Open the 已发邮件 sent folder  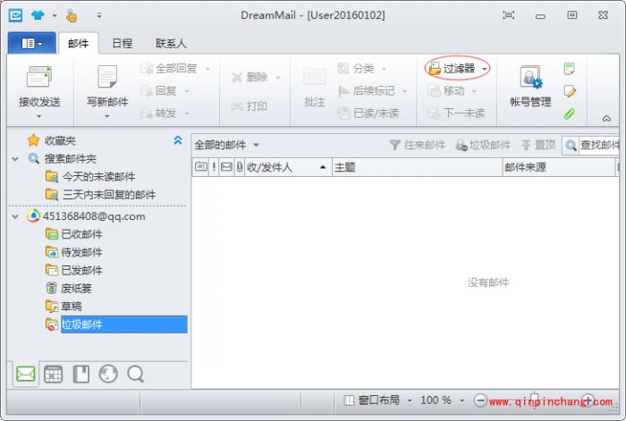click(x=74, y=270)
